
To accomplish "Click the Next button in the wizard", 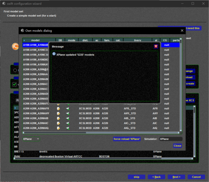I will [x=176, y=177].
